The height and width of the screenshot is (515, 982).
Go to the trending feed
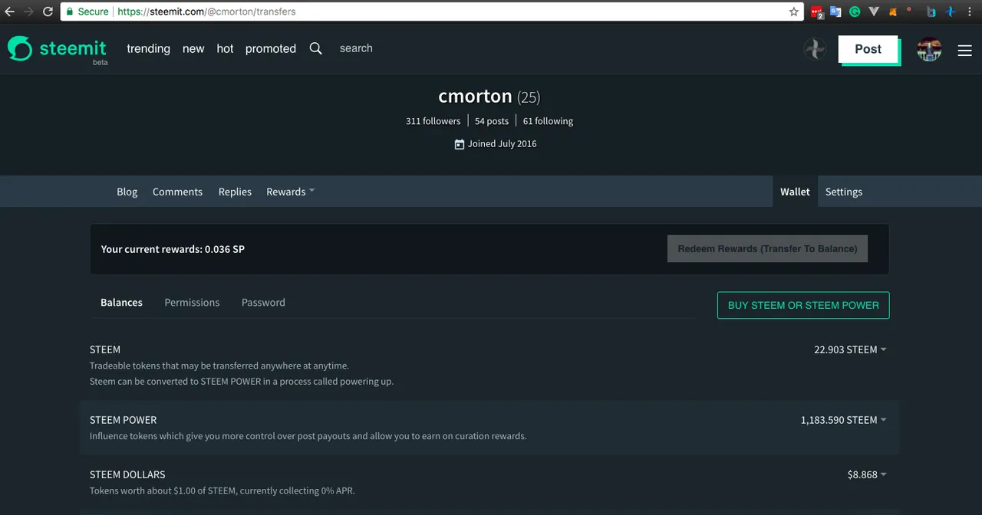click(x=148, y=48)
